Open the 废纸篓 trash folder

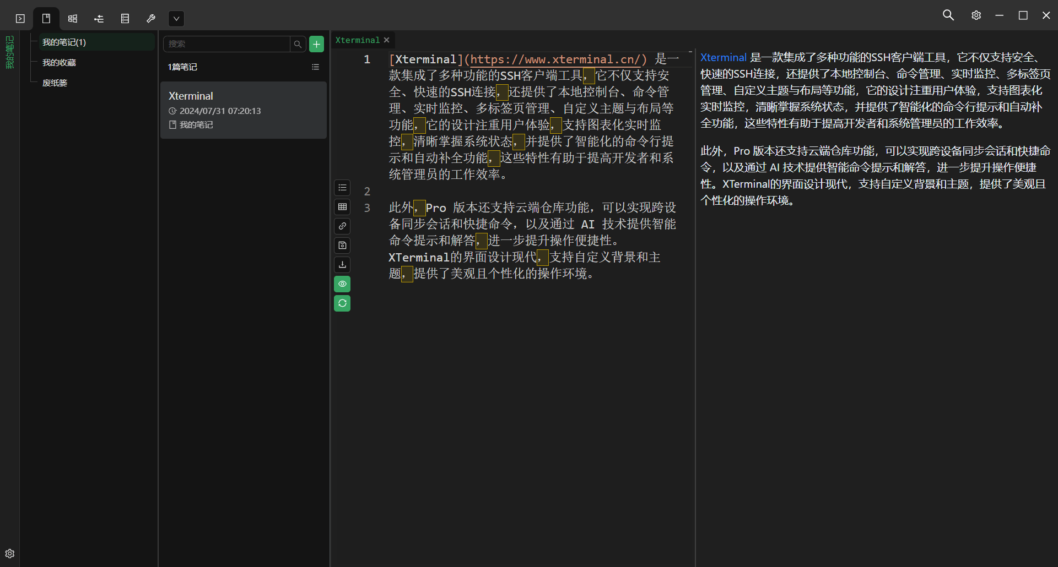click(55, 83)
